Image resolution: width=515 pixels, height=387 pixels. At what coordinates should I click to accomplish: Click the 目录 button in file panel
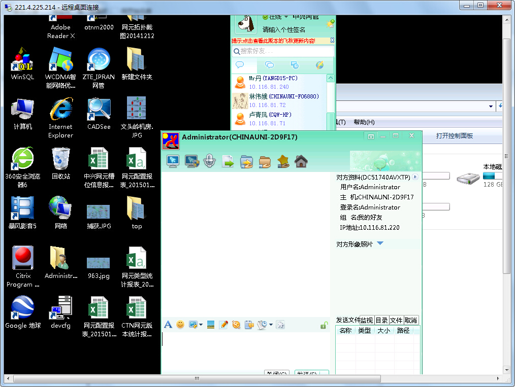click(381, 320)
